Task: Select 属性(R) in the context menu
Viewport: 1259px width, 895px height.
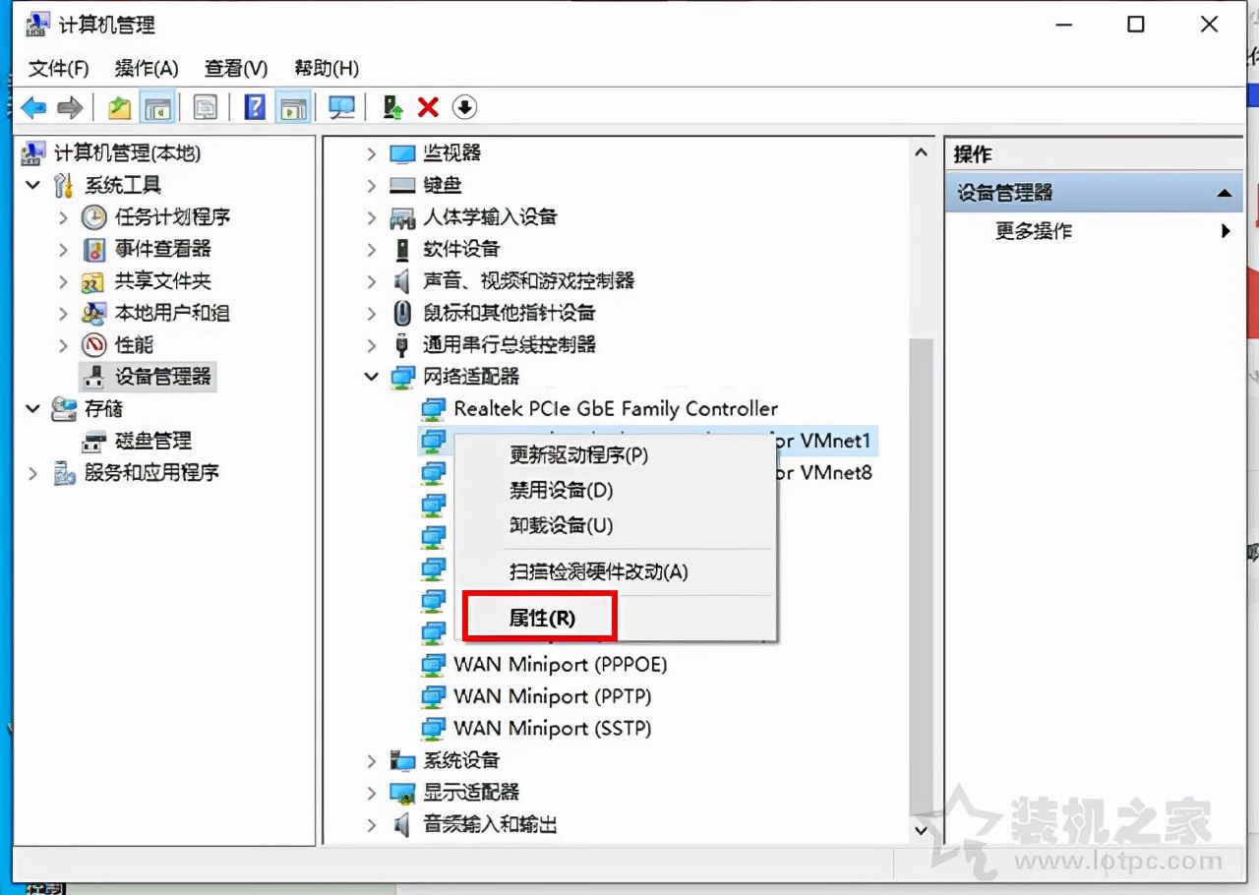Action: [x=536, y=615]
